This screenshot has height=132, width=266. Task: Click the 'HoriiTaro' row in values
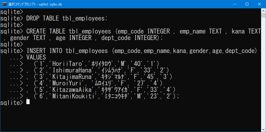(96, 64)
